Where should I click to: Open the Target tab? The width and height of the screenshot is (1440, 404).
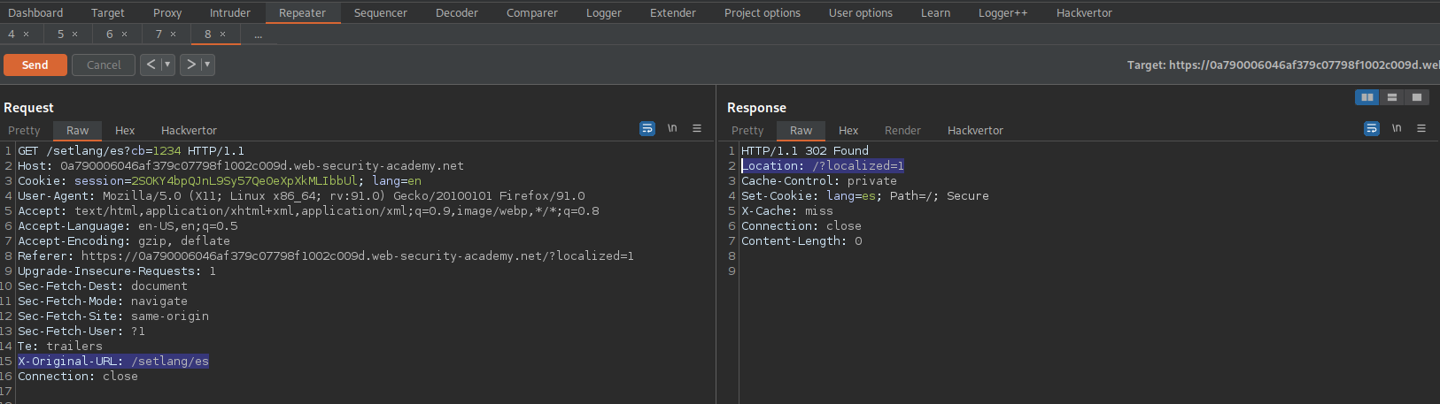(108, 12)
